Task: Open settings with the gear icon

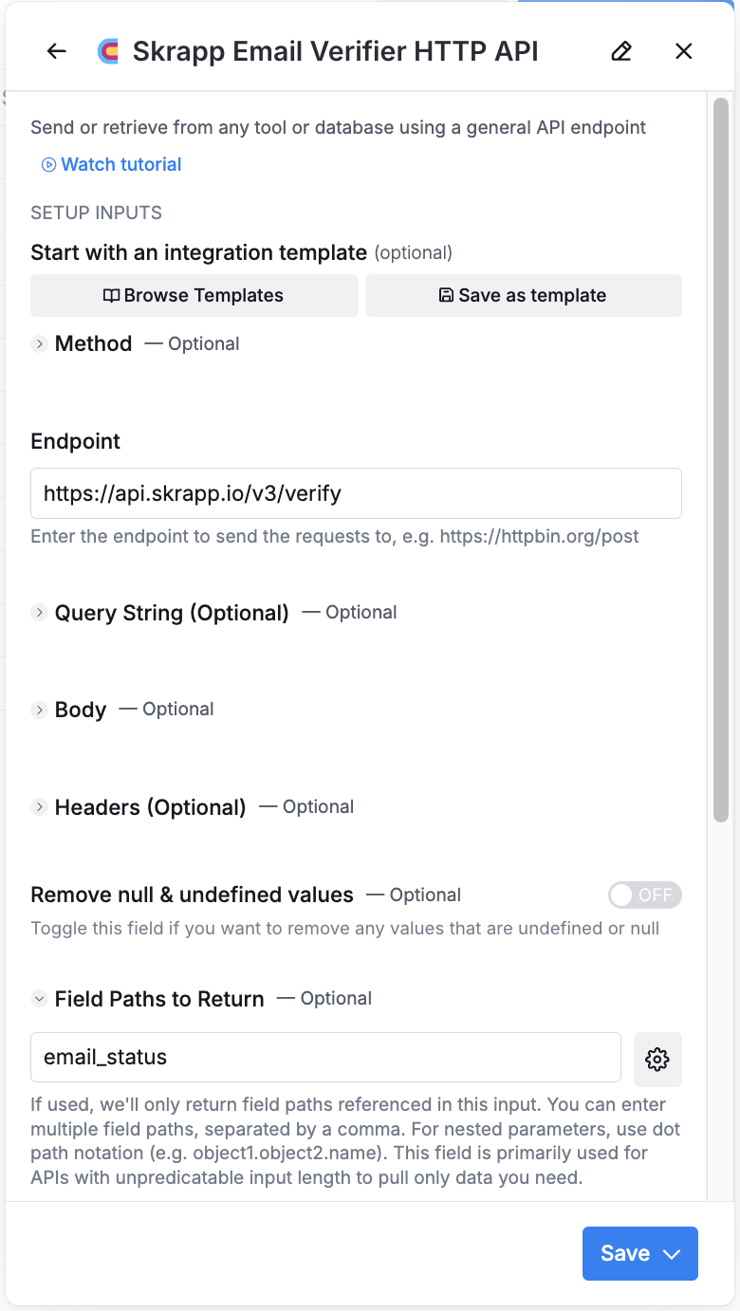Action: 657,1060
